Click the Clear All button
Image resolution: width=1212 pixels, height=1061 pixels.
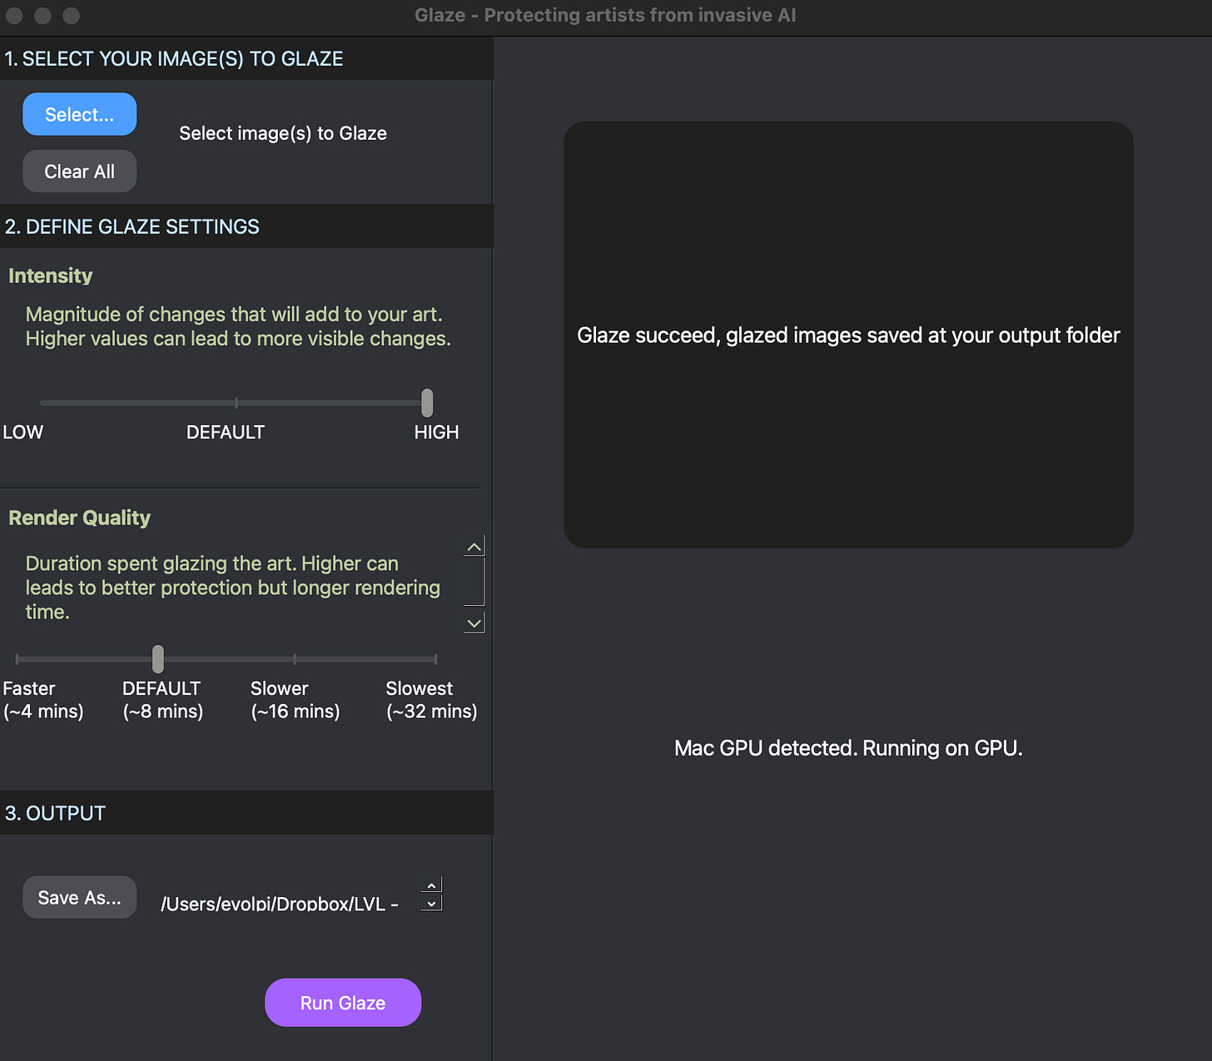[79, 171]
